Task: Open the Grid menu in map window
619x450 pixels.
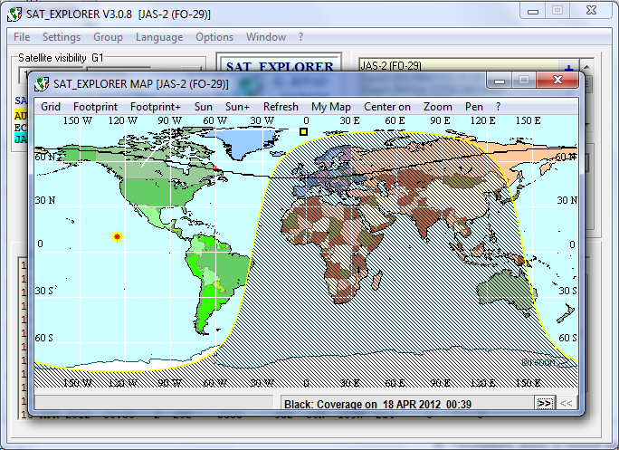Action: (51, 107)
